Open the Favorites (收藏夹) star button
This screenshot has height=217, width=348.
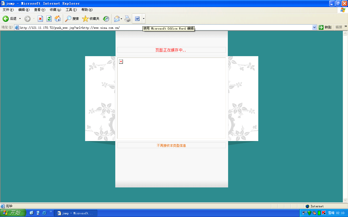pyautogui.click(x=91, y=19)
